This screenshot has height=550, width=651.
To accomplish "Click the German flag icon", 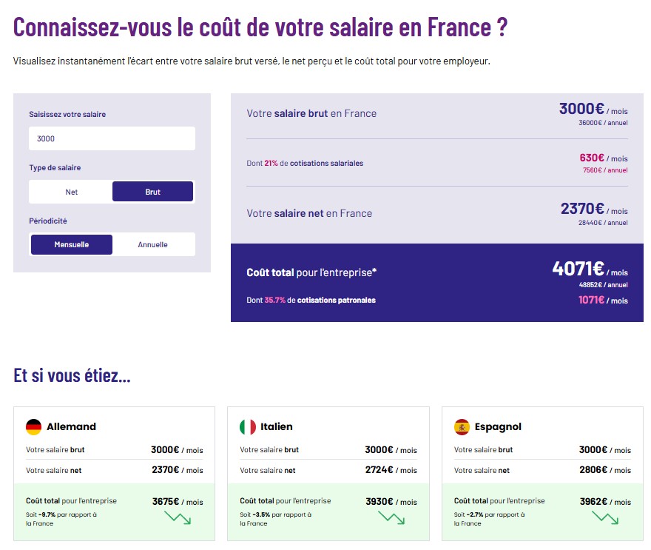I will point(33,427).
